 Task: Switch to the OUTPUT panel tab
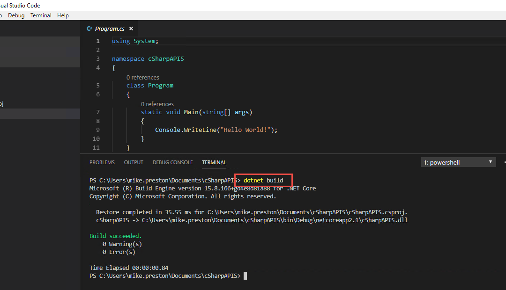pyautogui.click(x=134, y=162)
